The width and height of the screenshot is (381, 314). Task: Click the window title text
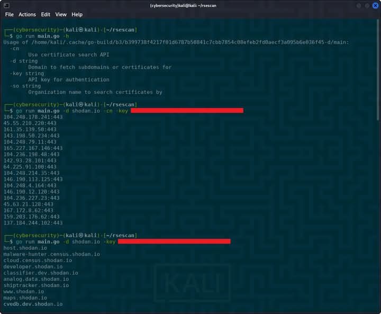[183, 6]
